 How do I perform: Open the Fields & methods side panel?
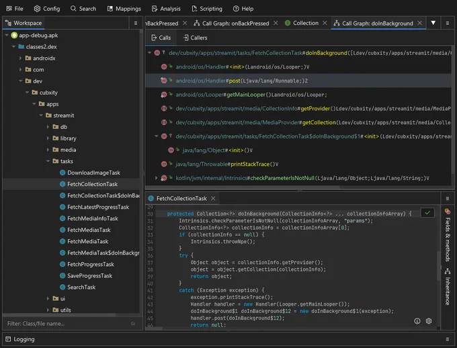(448, 234)
